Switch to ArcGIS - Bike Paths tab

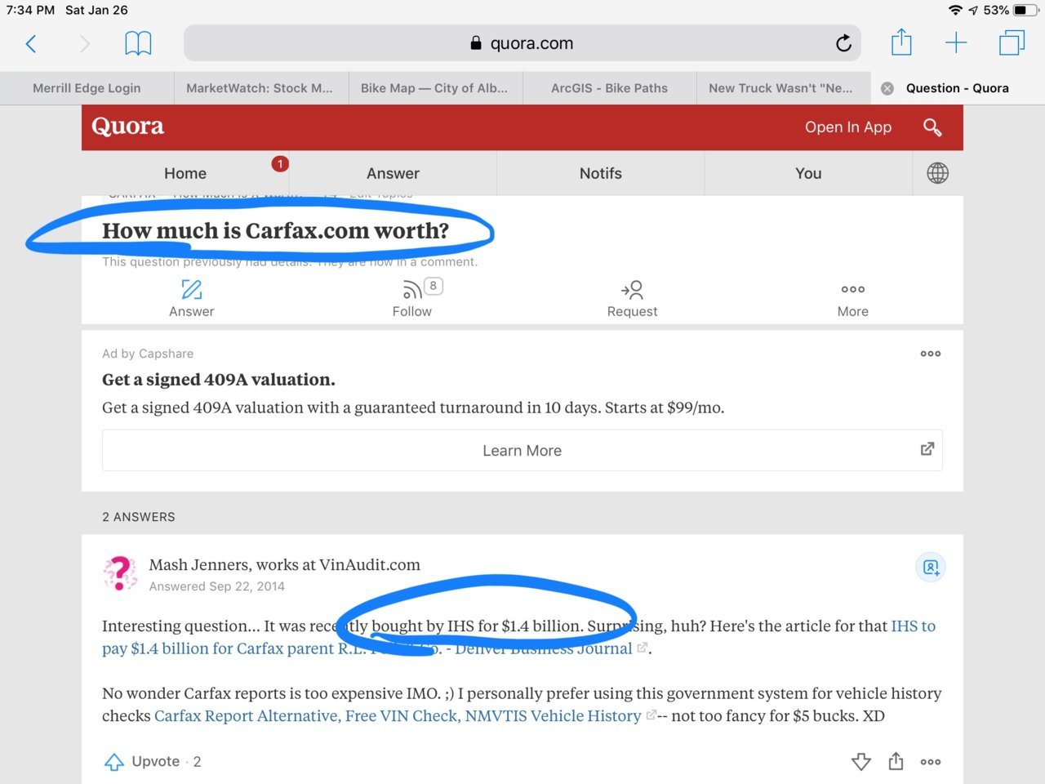pos(609,88)
